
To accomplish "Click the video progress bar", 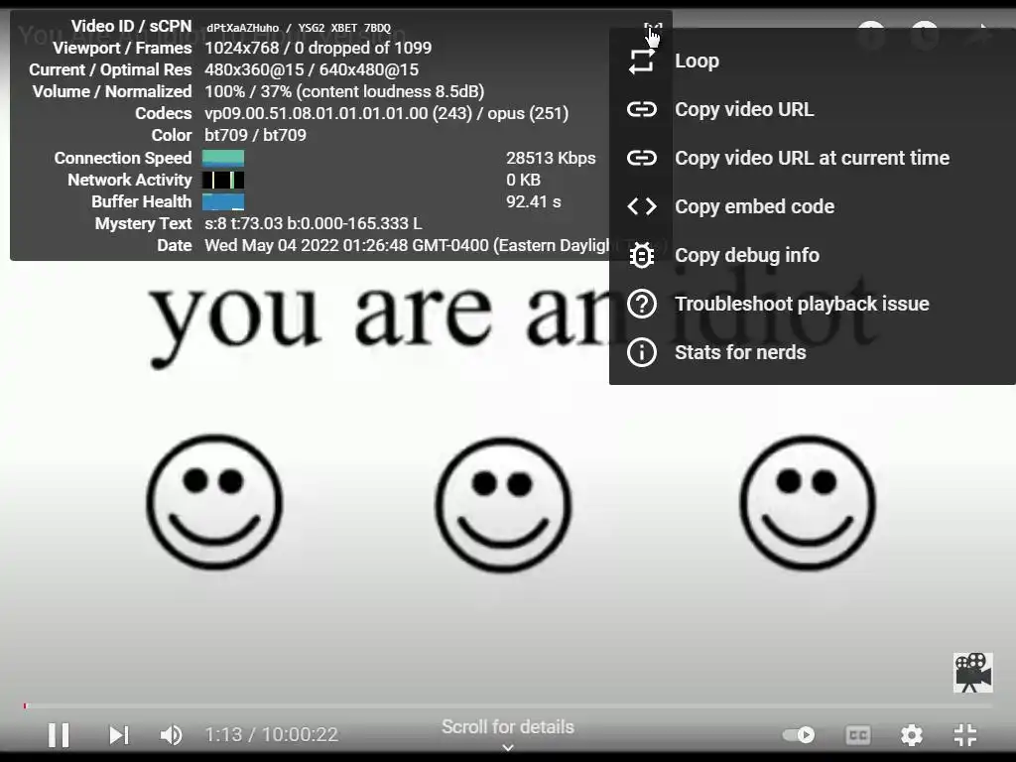I will 508,705.
